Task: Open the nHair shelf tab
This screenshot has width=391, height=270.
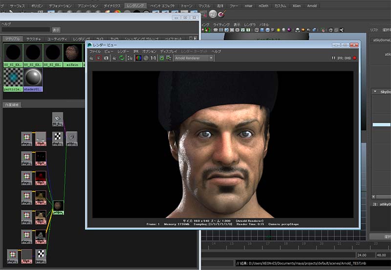Action: coord(248,5)
